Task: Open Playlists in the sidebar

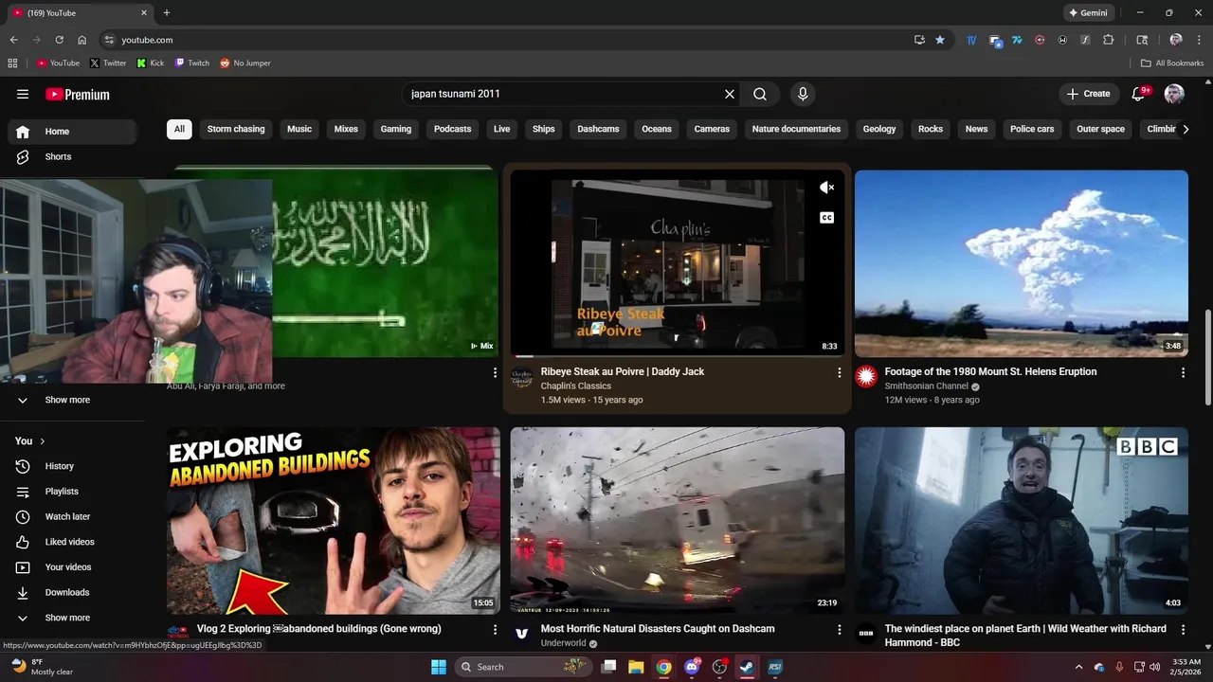Action: click(72, 492)
